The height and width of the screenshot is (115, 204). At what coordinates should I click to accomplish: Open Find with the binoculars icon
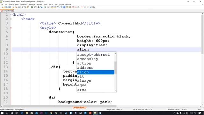tap(39, 7)
